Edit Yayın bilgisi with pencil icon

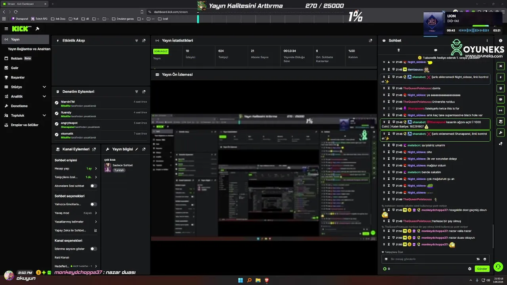[137, 150]
